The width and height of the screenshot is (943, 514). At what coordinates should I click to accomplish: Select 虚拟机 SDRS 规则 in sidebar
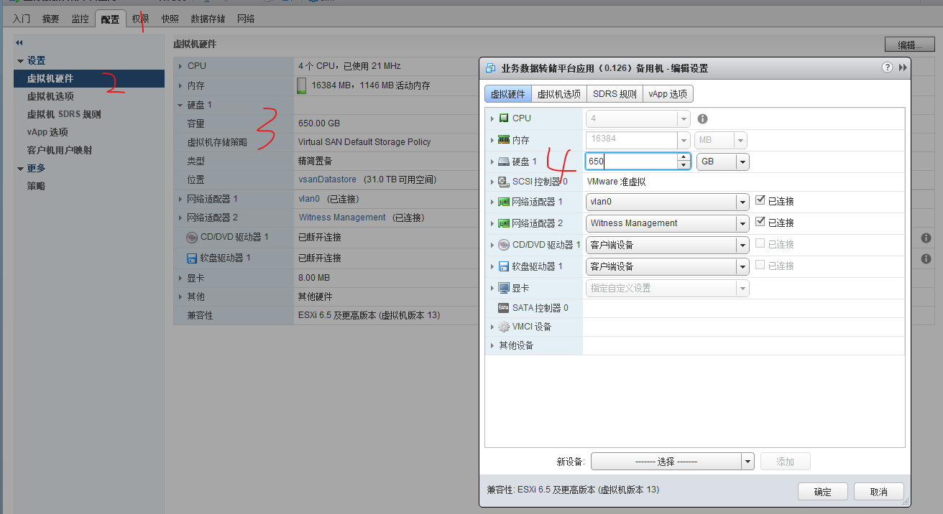pos(64,114)
